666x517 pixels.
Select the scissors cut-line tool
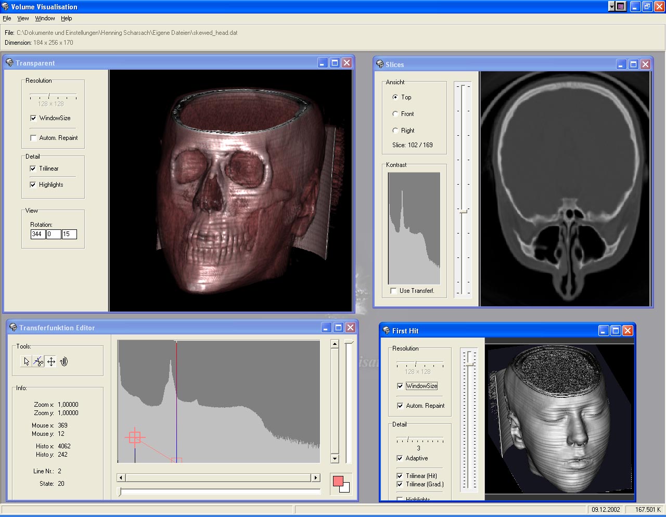(39, 361)
